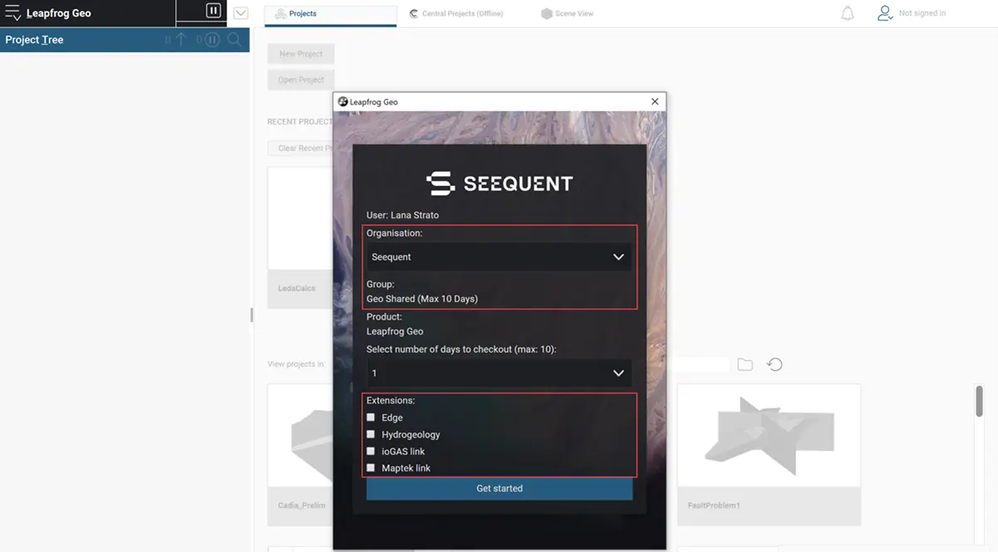This screenshot has height=552, width=998.
Task: Click the circled pause icon in Project Tree
Action: [213, 39]
